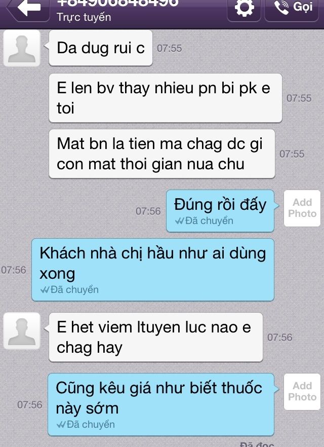
Task: Open contact avatar beside 'Da dug rui c'
Action: point(22,48)
